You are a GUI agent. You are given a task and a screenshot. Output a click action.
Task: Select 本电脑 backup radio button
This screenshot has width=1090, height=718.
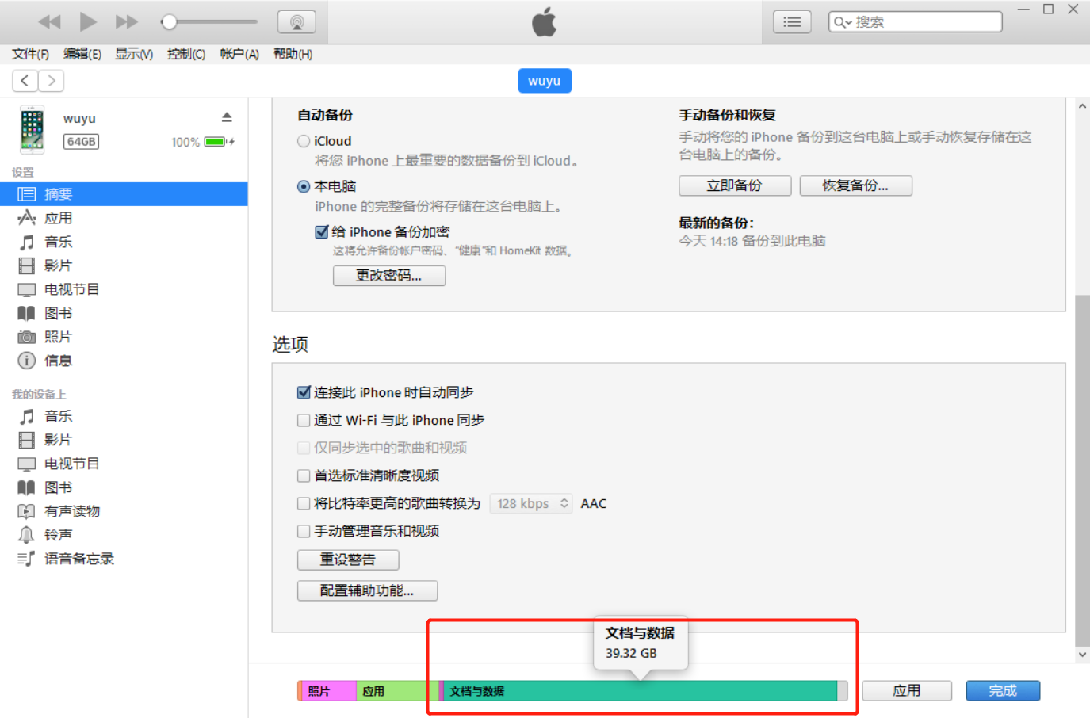coord(304,187)
